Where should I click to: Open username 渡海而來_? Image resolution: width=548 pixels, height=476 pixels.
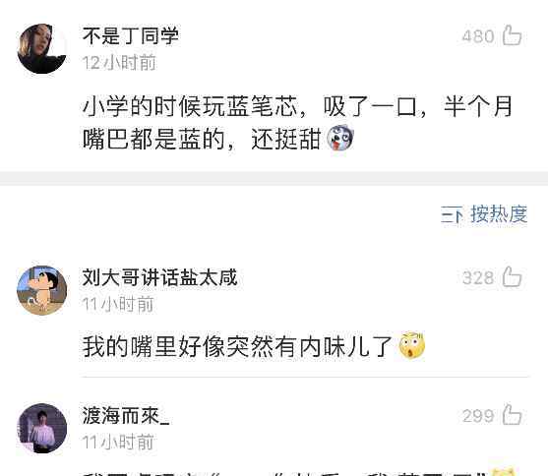click(x=126, y=416)
